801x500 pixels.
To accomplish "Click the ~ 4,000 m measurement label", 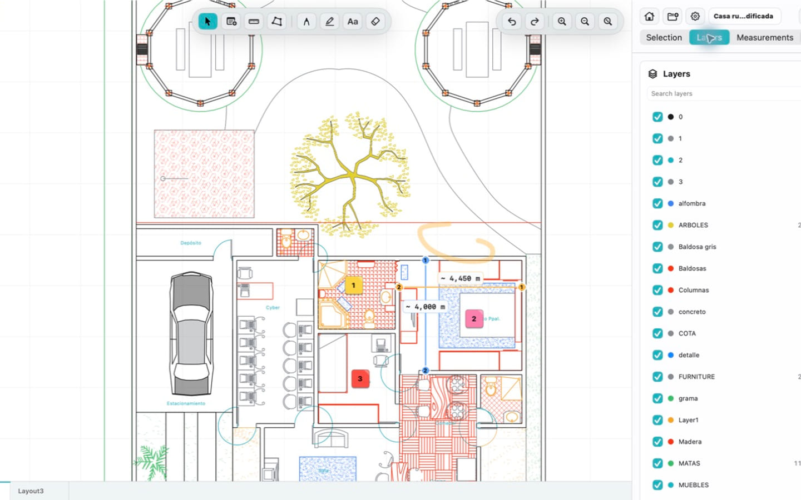I will [x=425, y=307].
